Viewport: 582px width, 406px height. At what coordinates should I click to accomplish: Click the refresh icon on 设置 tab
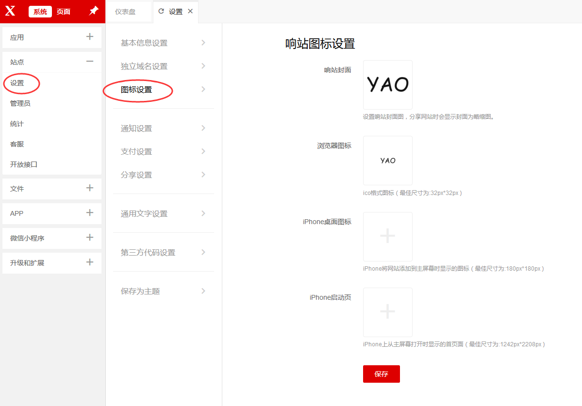coord(161,11)
